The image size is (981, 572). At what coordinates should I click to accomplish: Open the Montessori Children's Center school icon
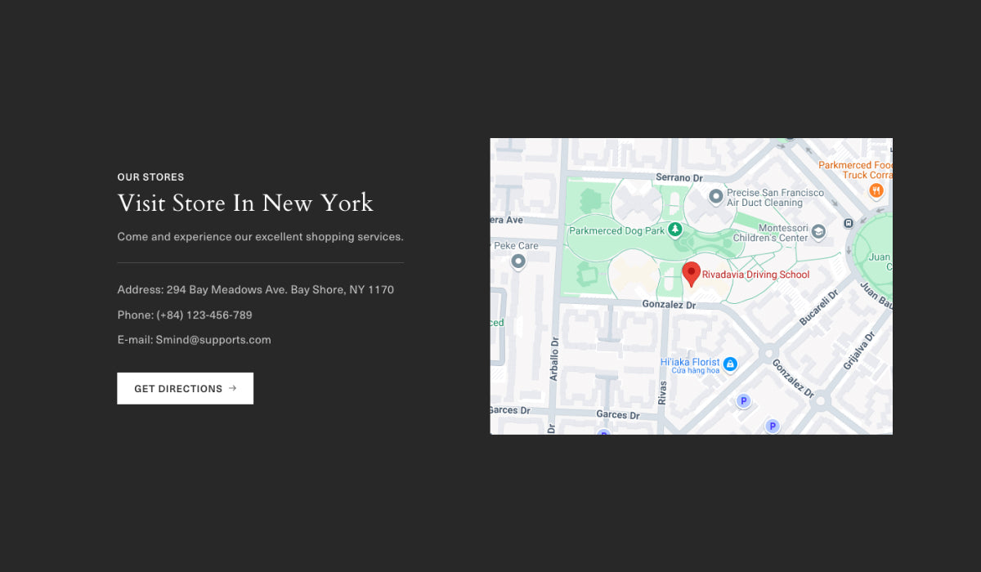click(x=817, y=233)
